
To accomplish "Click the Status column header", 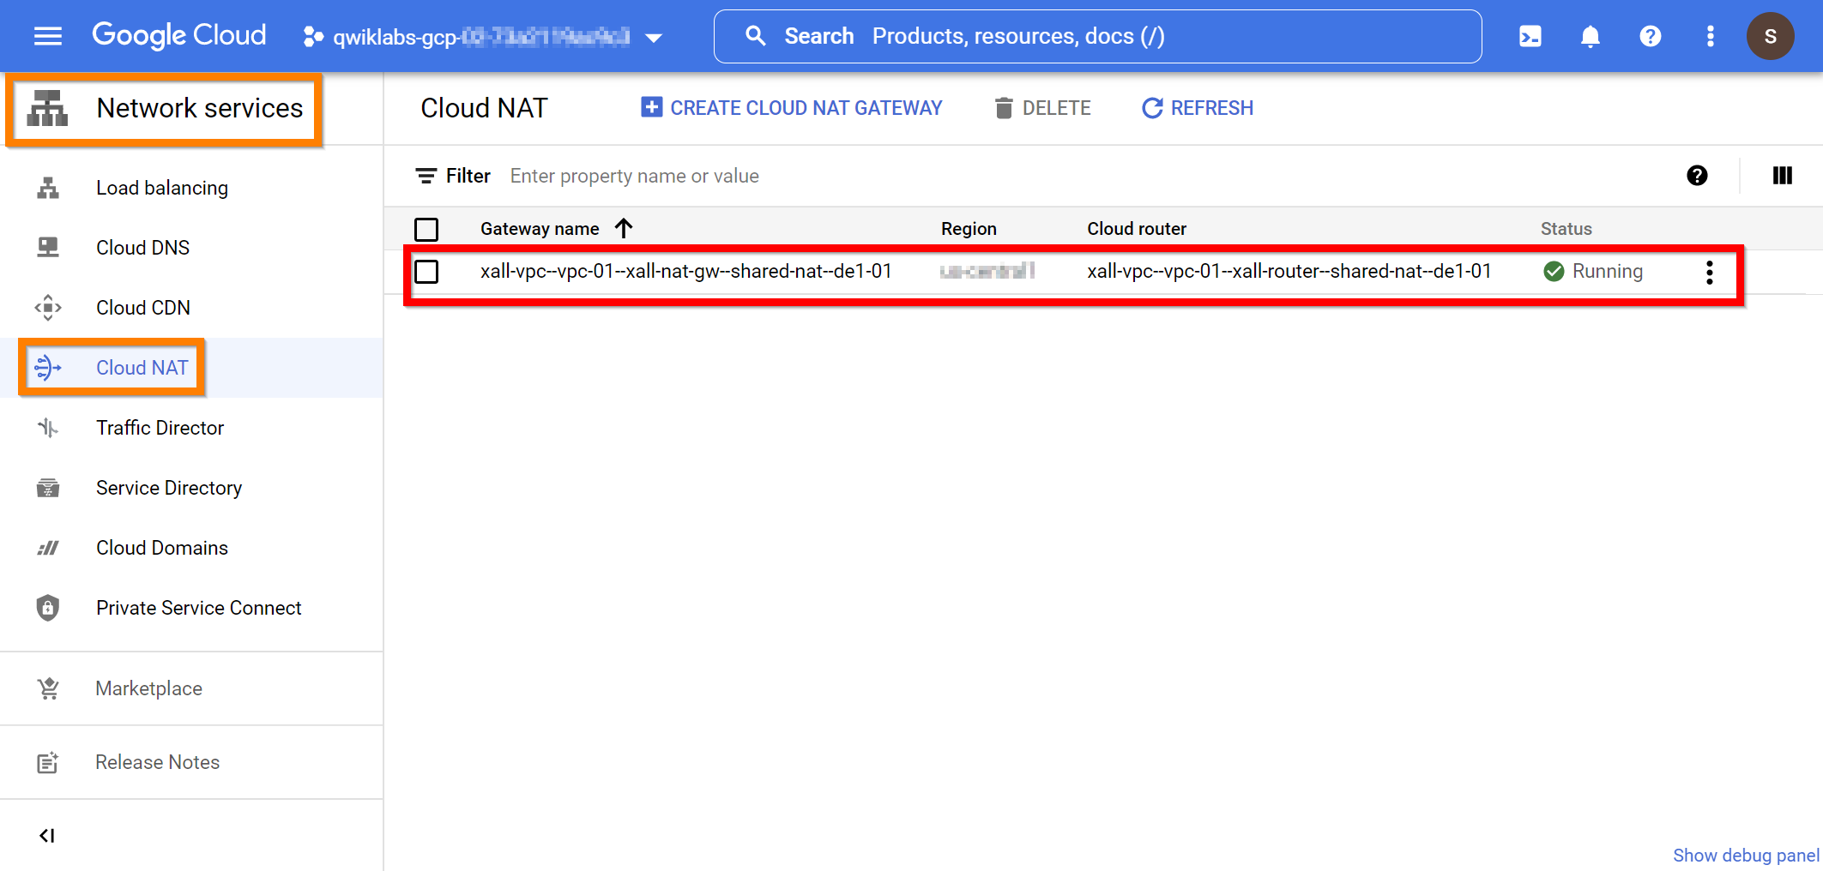I will (1566, 229).
